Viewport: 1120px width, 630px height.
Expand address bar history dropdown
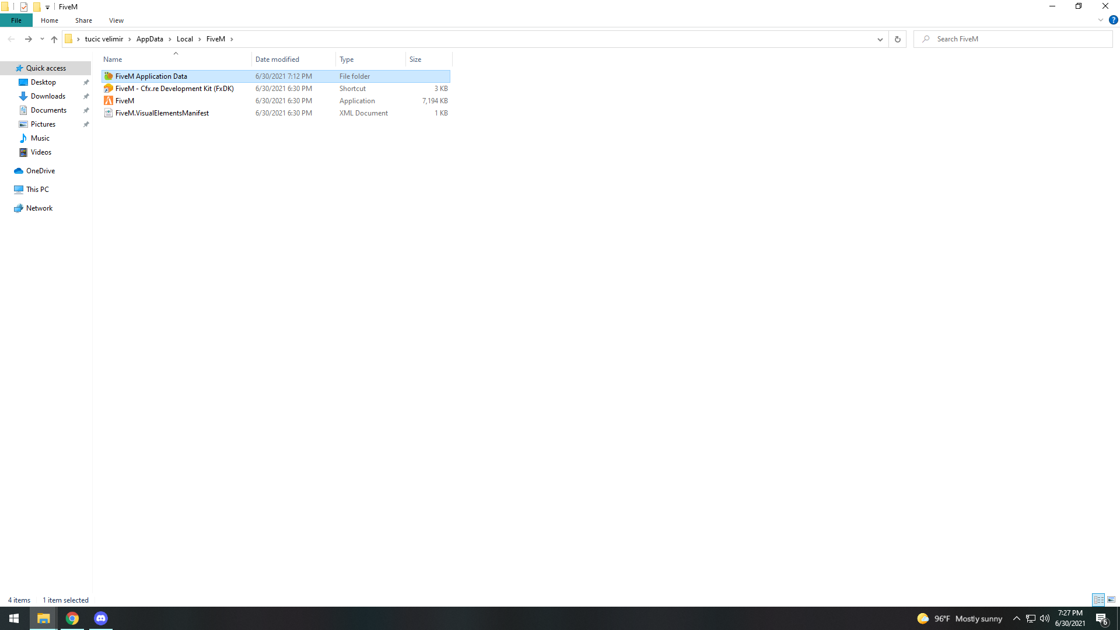pyautogui.click(x=880, y=39)
